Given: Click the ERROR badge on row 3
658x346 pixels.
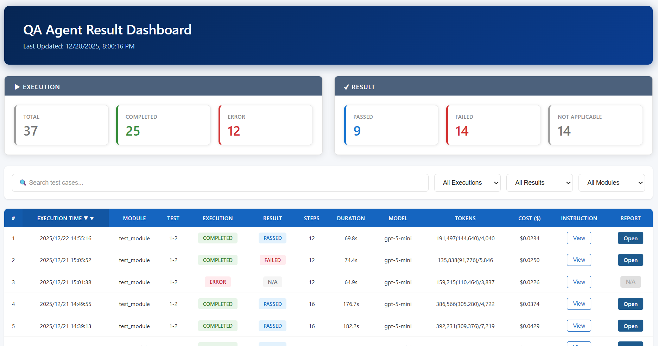Looking at the screenshot, I should point(217,282).
